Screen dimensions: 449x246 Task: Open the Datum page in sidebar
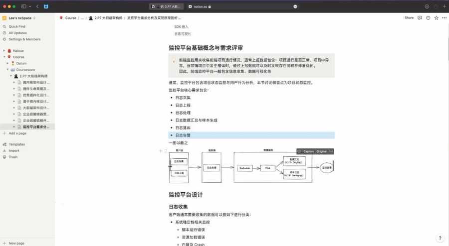tap(21, 63)
